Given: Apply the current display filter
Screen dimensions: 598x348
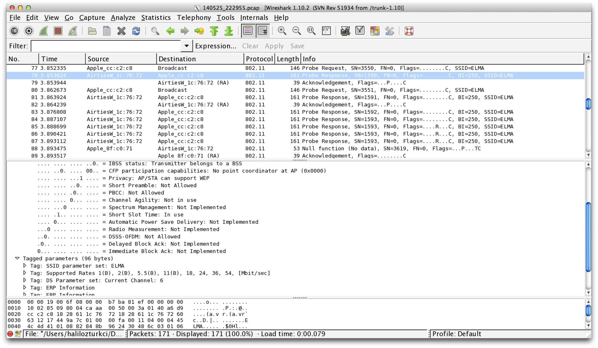Looking at the screenshot, I should tap(274, 46).
